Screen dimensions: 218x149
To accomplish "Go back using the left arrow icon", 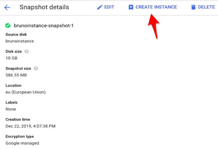I will coord(7,7).
